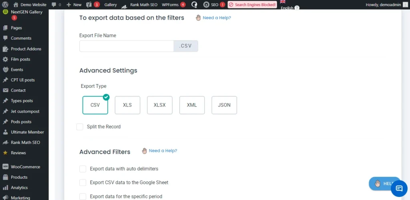Go to Ultimate Member in the sidebar
This screenshot has width=410, height=200.
(x=27, y=132)
